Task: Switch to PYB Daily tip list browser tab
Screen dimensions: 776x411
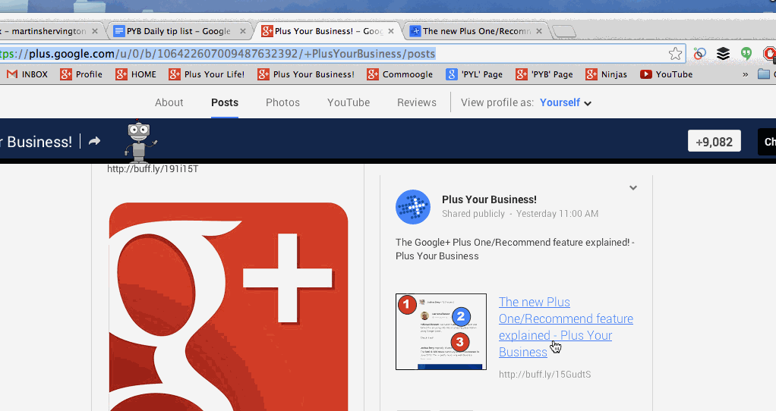Action: (x=178, y=31)
